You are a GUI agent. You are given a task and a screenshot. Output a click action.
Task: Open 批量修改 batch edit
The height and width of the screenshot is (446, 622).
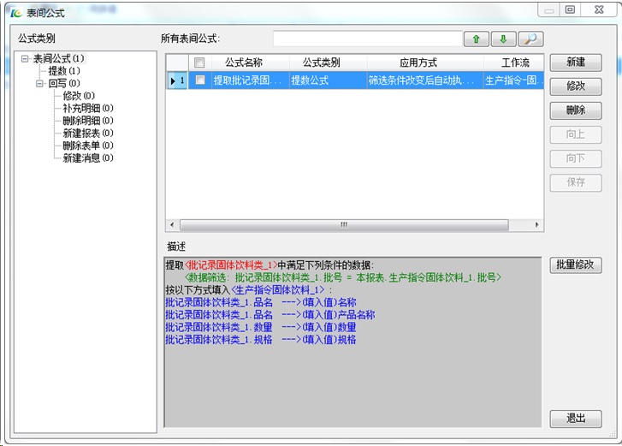tap(576, 265)
